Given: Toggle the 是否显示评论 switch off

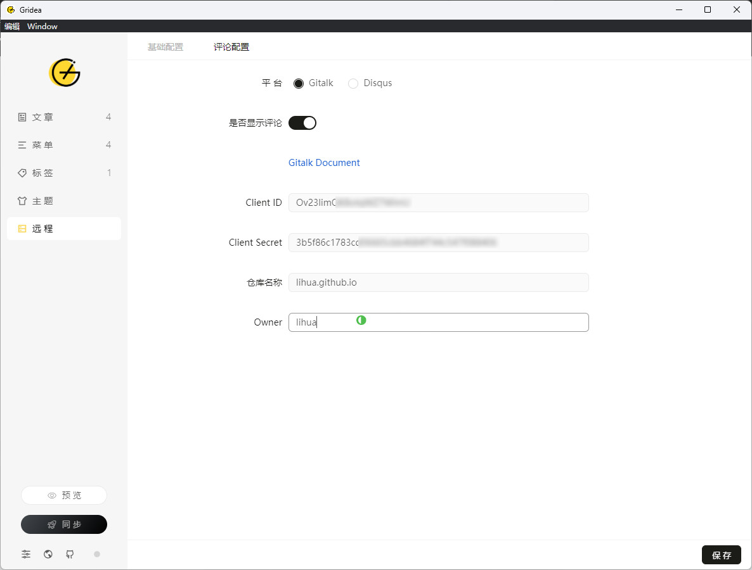Looking at the screenshot, I should (302, 123).
